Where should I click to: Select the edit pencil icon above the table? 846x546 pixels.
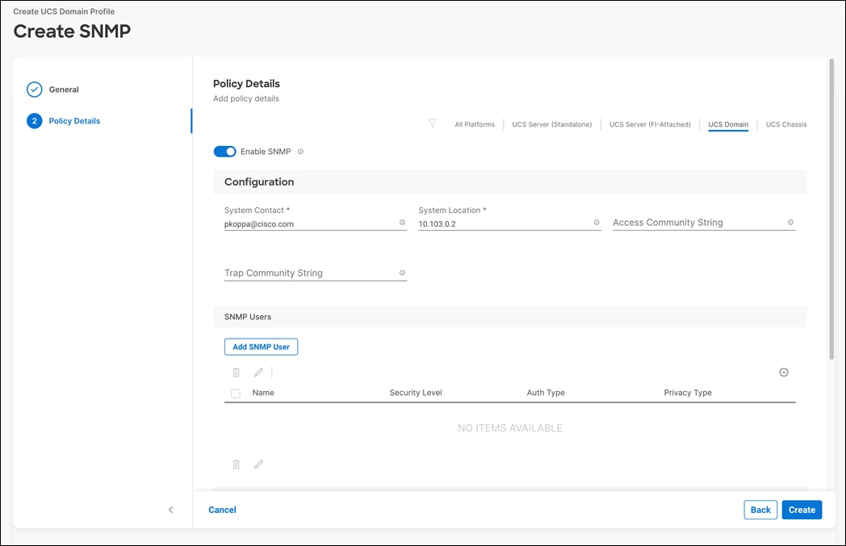[258, 372]
